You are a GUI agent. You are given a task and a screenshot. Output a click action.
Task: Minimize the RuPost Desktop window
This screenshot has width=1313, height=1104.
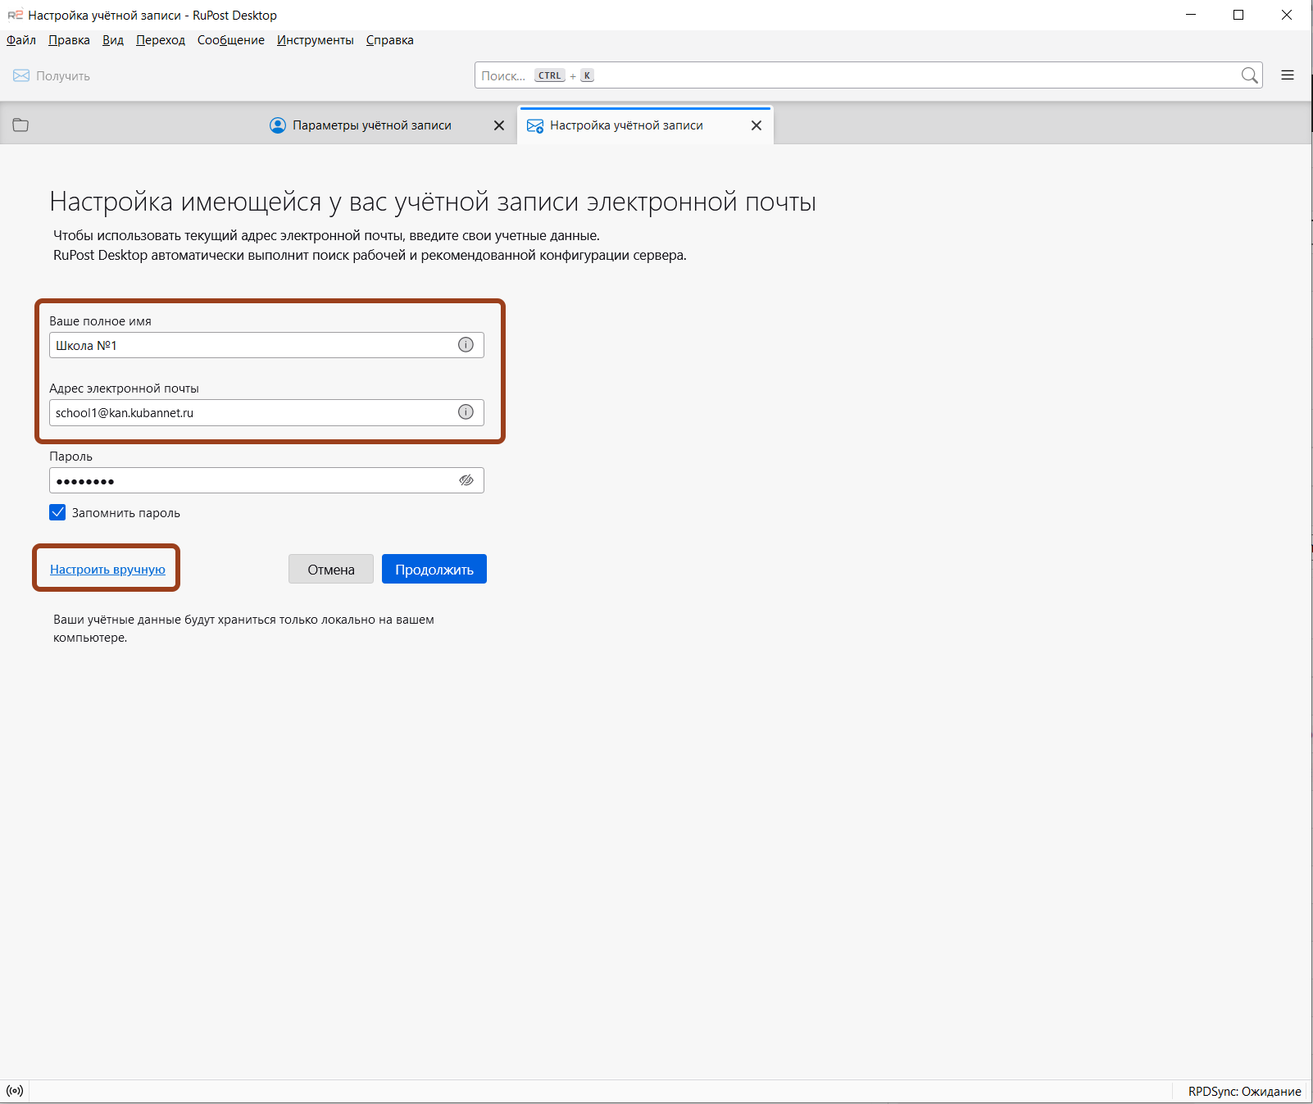click(1191, 15)
